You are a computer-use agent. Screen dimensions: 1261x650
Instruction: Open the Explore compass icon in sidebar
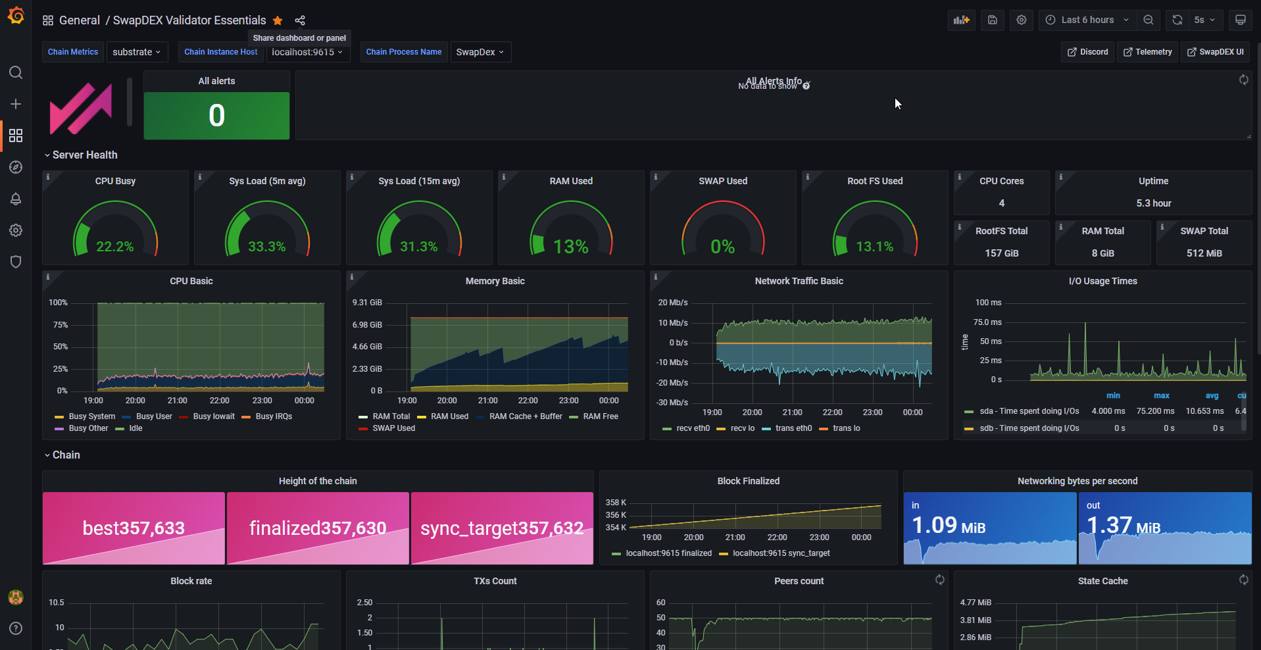point(16,167)
